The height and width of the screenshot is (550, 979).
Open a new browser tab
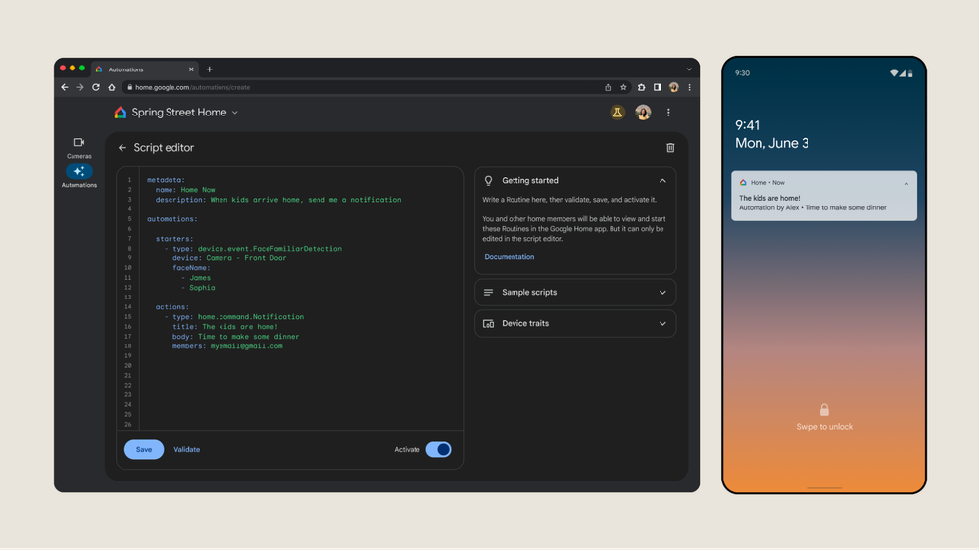pyautogui.click(x=209, y=69)
